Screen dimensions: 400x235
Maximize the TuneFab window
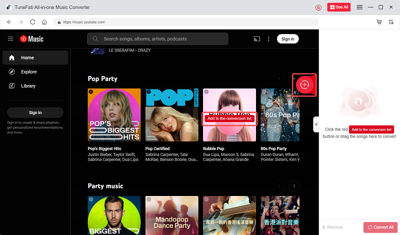(380, 7)
